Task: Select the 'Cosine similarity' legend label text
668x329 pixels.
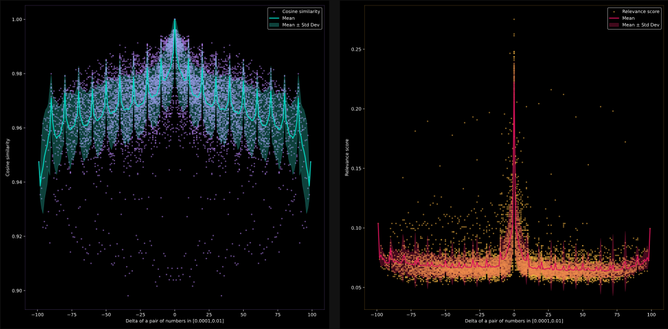Action: click(x=301, y=11)
